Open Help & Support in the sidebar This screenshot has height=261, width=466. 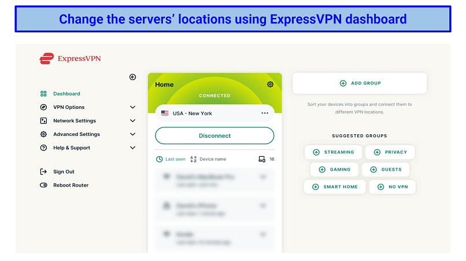pyautogui.click(x=72, y=147)
